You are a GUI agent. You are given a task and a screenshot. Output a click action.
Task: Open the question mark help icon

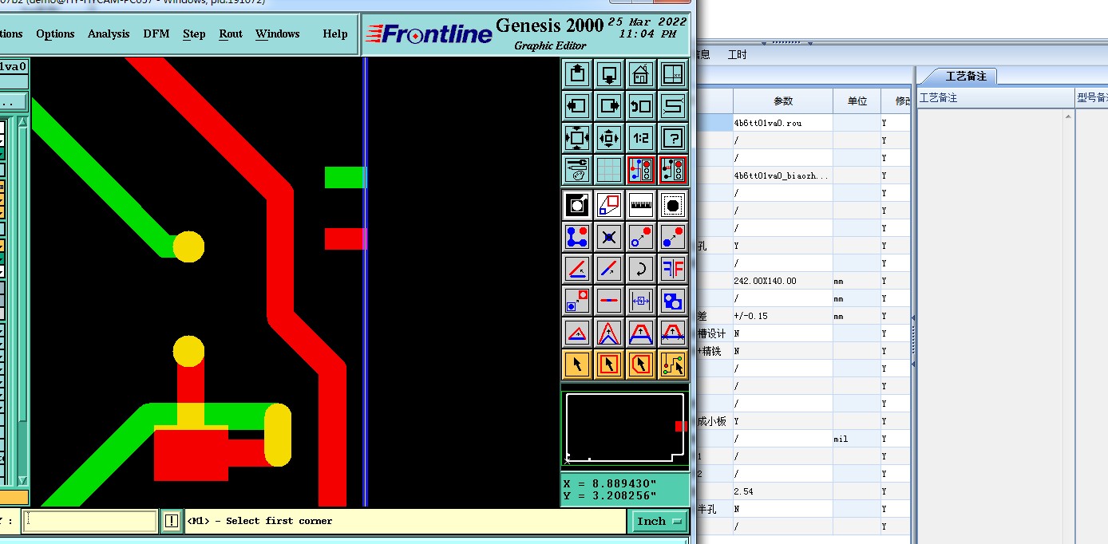[x=673, y=137]
